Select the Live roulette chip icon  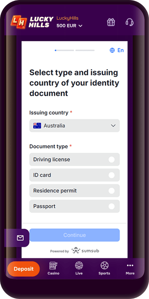[x=79, y=265]
